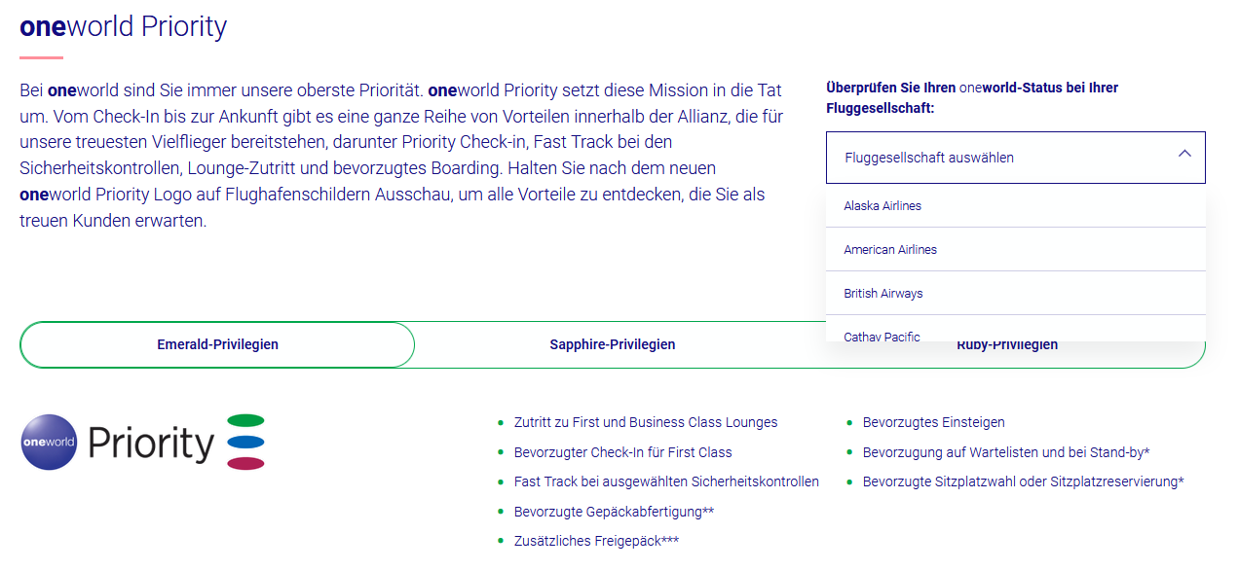The width and height of the screenshot is (1239, 570).
Task: Click the oneworld Priority page heading
Action: 124,27
